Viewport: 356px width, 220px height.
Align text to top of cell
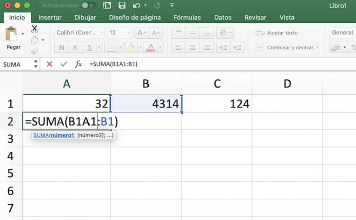tap(179, 33)
